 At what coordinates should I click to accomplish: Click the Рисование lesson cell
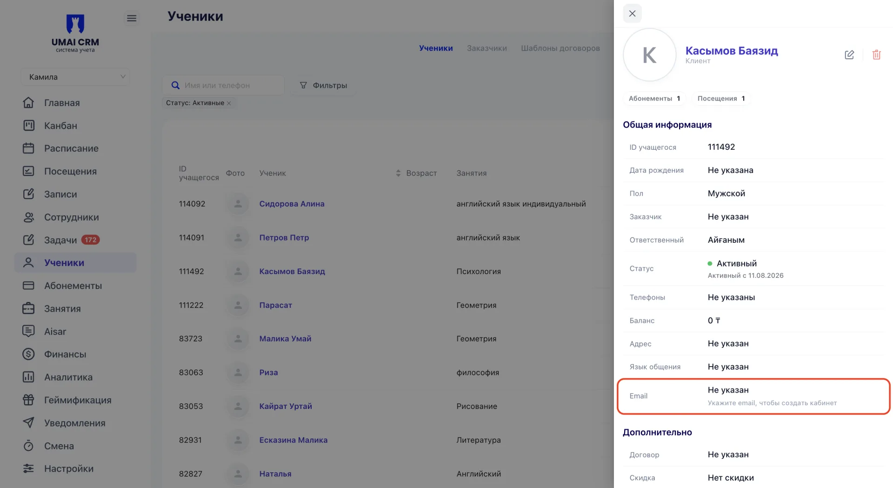click(x=477, y=407)
